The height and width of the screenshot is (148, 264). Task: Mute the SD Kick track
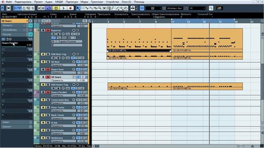click(x=43, y=62)
